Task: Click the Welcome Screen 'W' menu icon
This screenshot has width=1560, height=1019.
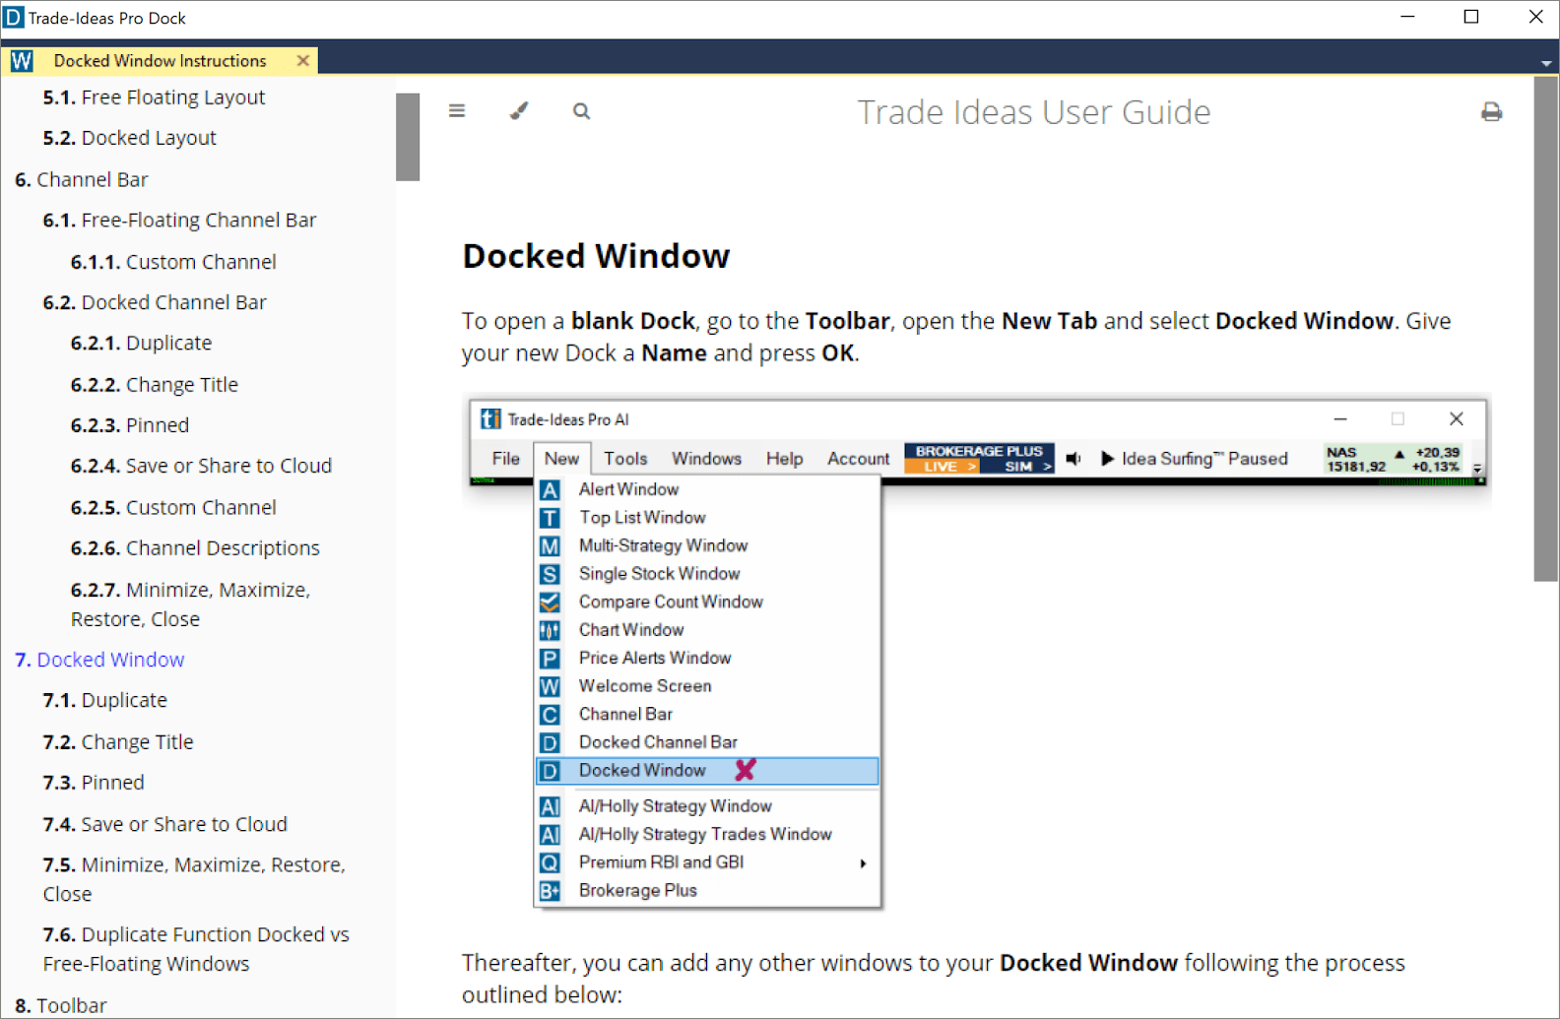Action: click(x=550, y=686)
